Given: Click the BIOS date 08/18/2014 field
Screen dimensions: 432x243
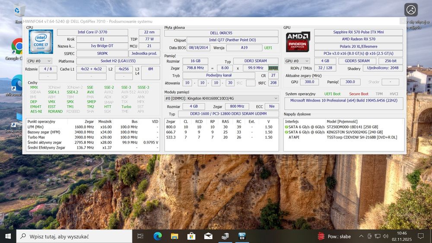Looking at the screenshot, I should [x=198, y=47].
